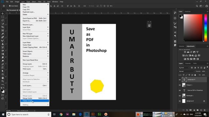Select the Clone Stamp tool
Viewport: 209px width, 117px height.
[3, 44]
